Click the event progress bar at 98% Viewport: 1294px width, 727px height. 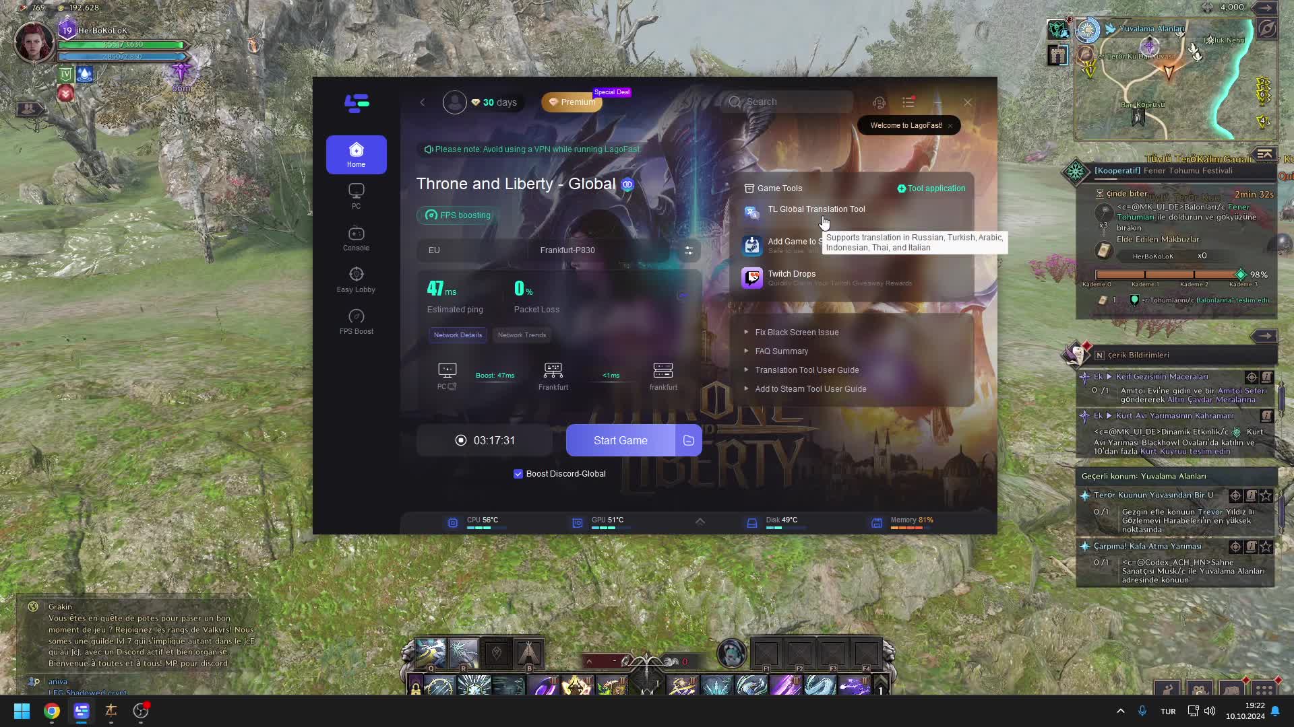(1171, 275)
